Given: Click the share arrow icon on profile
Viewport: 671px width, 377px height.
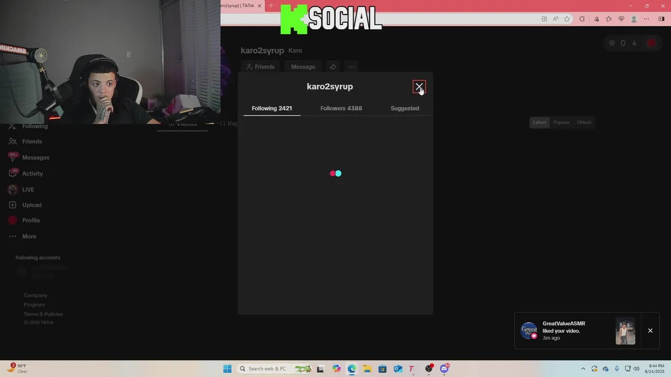Looking at the screenshot, I should pos(333,67).
